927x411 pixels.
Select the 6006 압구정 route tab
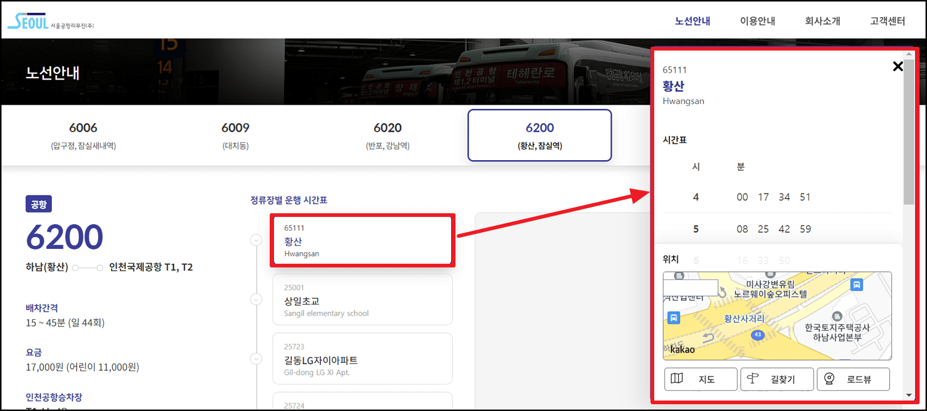point(83,134)
